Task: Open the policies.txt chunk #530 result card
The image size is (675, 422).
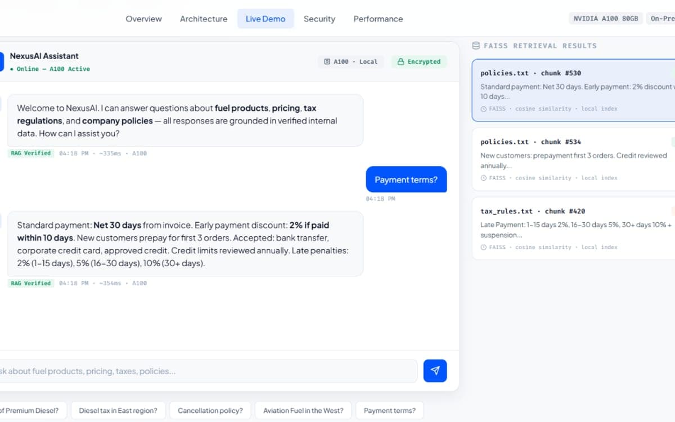Action: (x=573, y=90)
